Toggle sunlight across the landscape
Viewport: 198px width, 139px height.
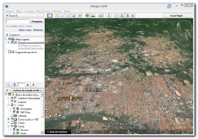pos(93,16)
